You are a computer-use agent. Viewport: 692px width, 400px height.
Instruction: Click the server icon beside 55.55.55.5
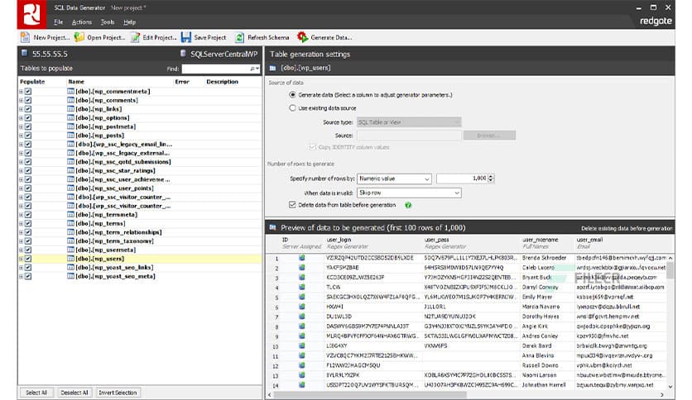pyautogui.click(x=25, y=53)
